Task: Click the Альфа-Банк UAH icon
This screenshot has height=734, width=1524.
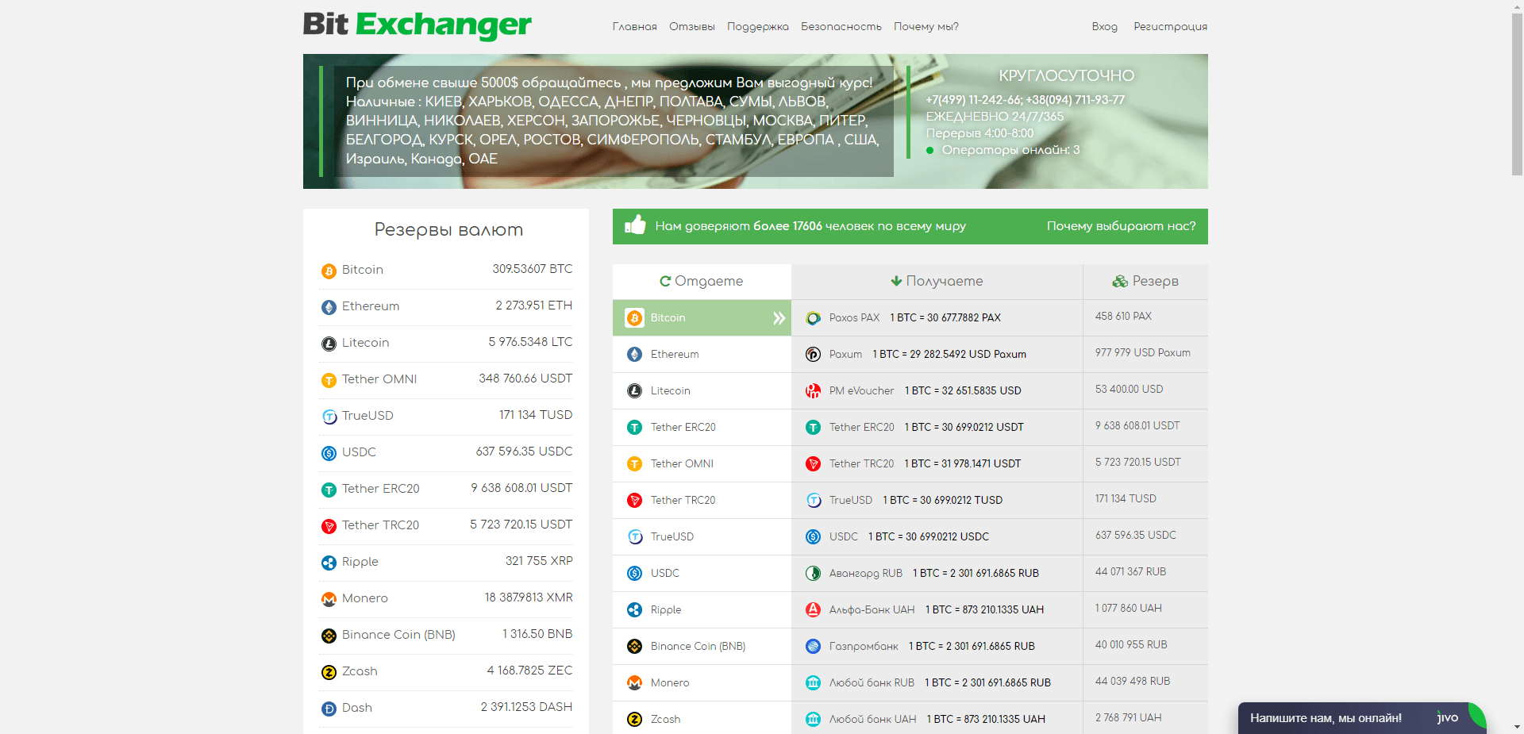Action: click(813, 609)
